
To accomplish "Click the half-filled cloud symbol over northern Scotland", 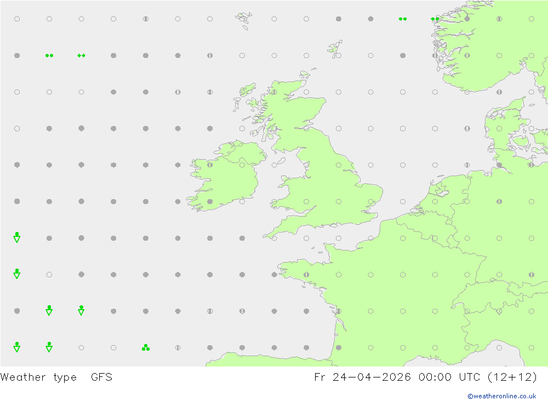I will pos(275,92).
